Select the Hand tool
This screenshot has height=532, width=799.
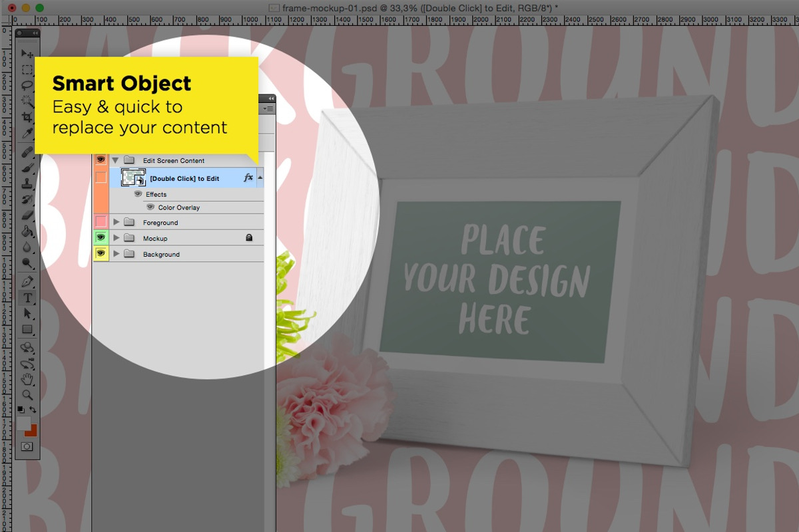pyautogui.click(x=27, y=380)
